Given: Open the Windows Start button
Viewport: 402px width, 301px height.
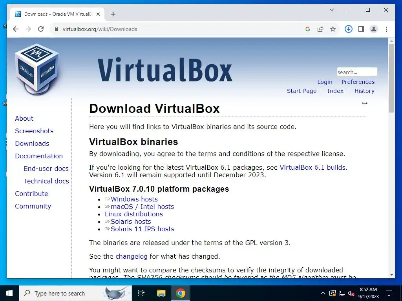Looking at the screenshot, I should coord(9,293).
